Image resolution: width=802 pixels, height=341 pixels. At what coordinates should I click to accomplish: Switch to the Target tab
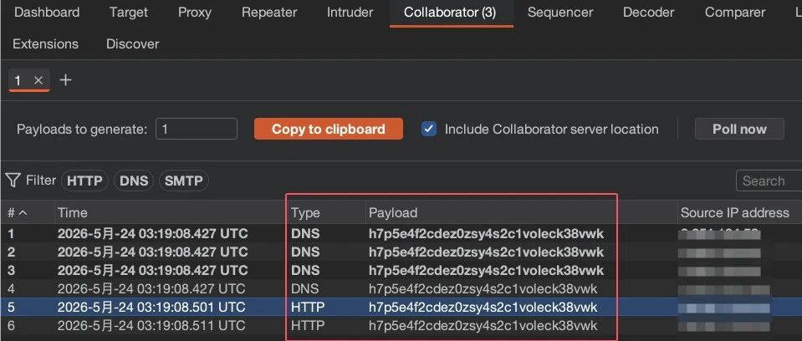(129, 13)
